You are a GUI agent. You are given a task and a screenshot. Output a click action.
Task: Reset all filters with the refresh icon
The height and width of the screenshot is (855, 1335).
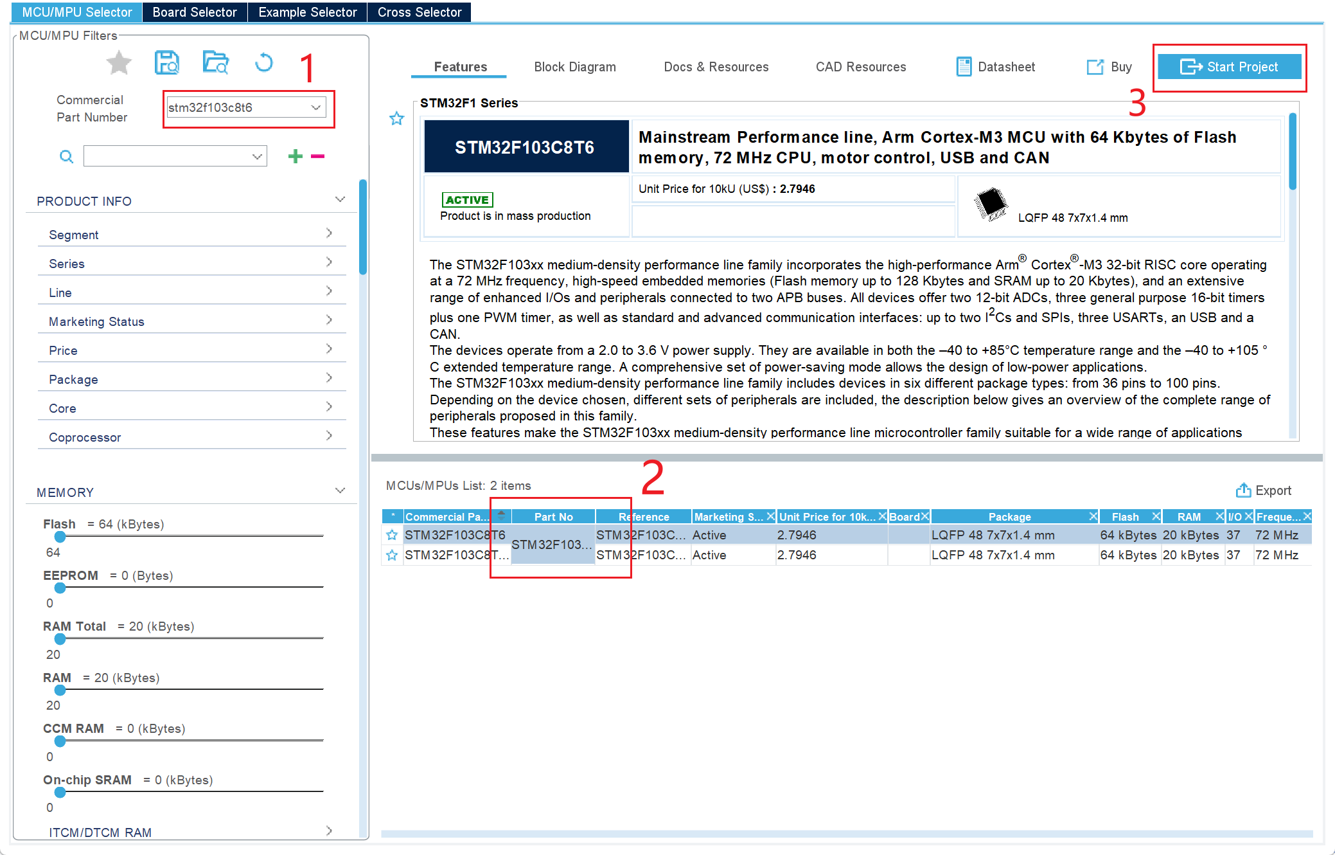263,63
